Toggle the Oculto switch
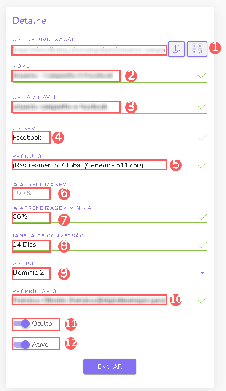The width and height of the screenshot is (226, 391). coord(22,324)
